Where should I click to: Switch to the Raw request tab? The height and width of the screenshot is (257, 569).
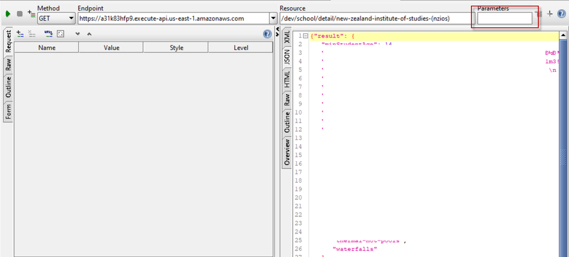(9, 65)
